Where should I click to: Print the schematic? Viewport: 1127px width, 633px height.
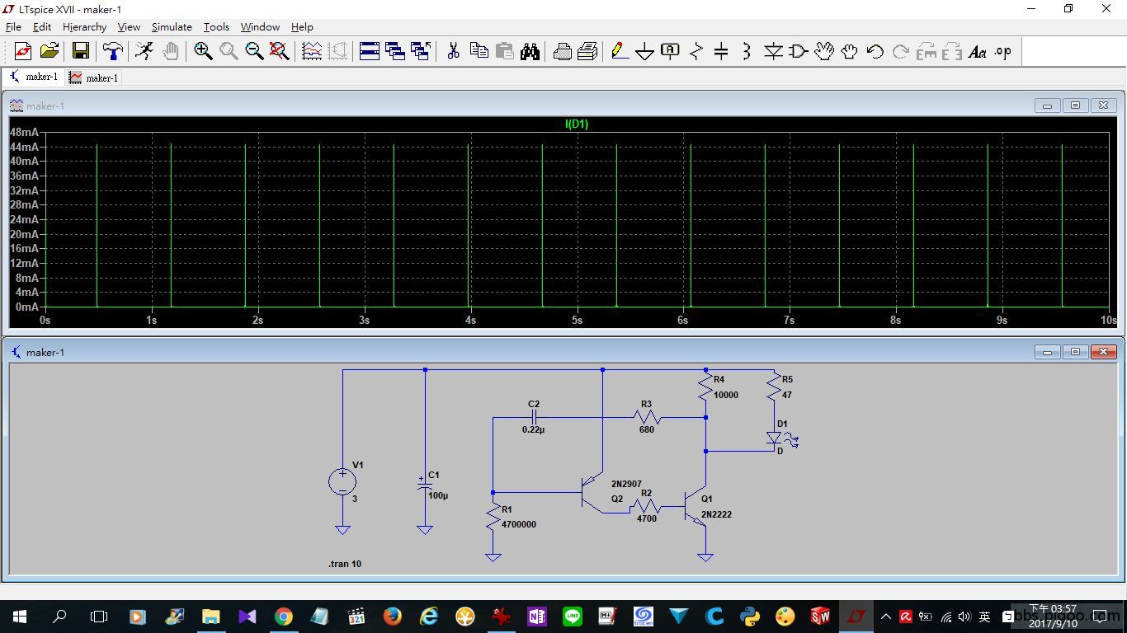(587, 51)
